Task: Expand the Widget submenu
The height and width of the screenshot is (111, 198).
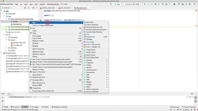Action: (96, 82)
